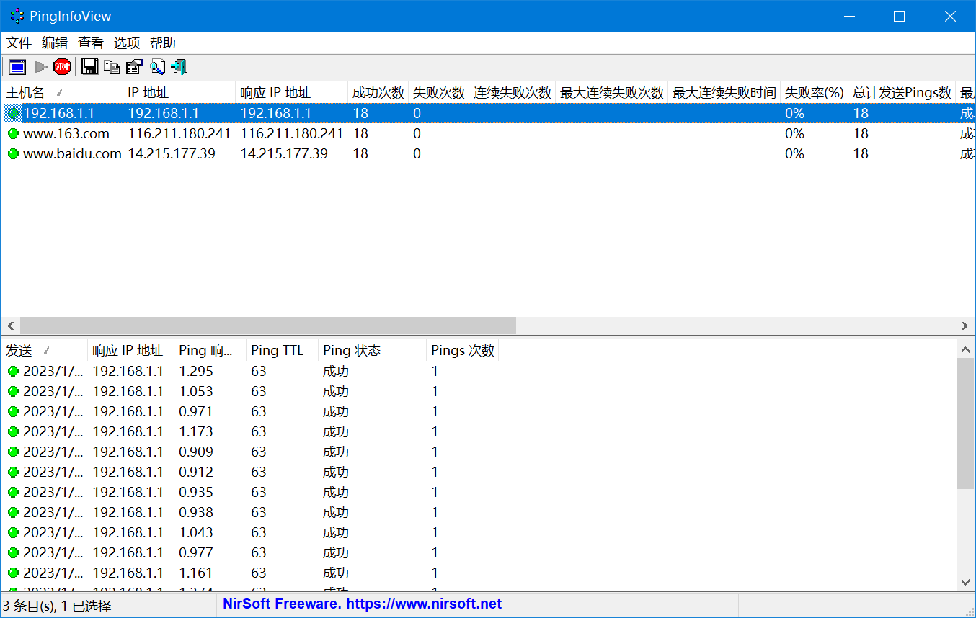Select the www.baidu.com host row
The image size is (976, 618).
click(x=487, y=153)
